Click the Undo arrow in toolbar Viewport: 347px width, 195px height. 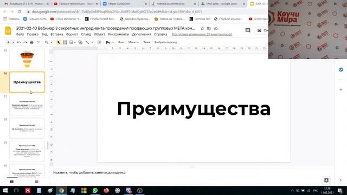click(x=19, y=42)
